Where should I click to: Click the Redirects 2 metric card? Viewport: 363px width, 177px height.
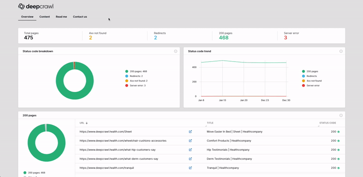tap(160, 36)
